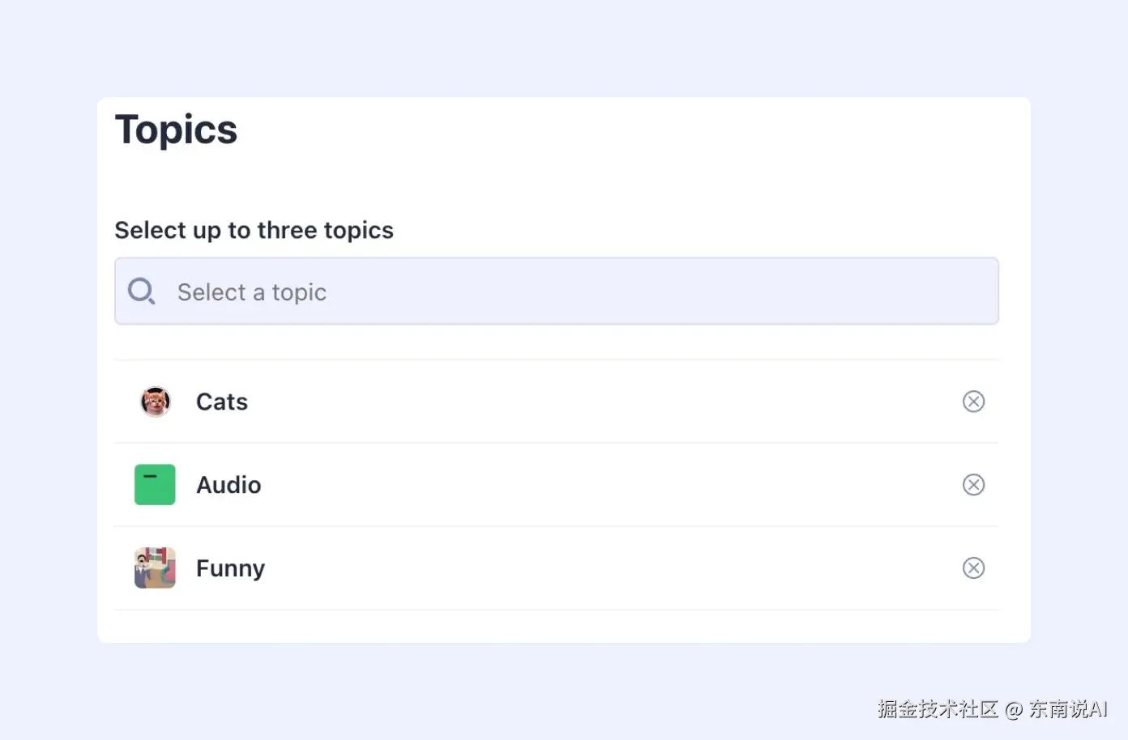Viewport: 1128px width, 740px height.
Task: Click the Topics heading
Action: 177,130
